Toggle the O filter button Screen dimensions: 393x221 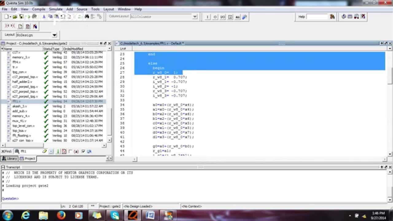coord(215,17)
